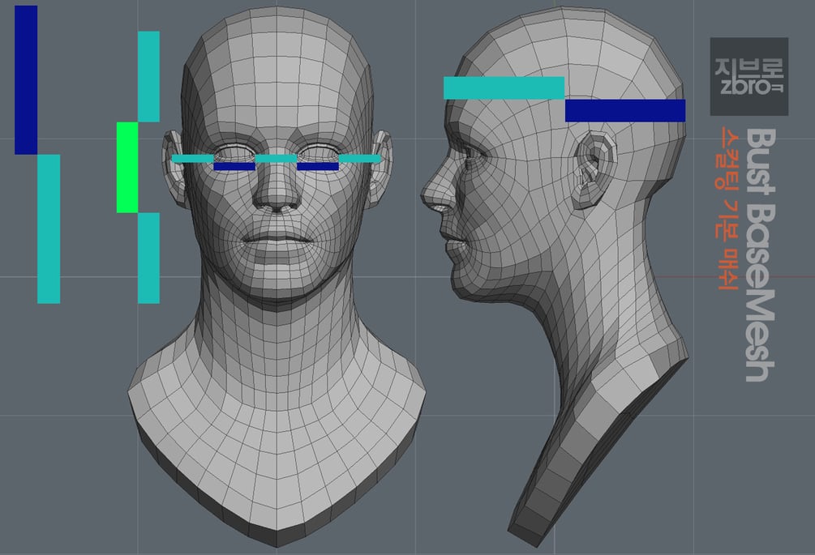
Task: Click the ear on the side-view head mesh
Action: pyautogui.click(x=593, y=169)
